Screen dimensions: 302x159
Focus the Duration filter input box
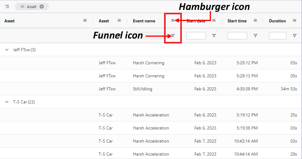tap(278, 36)
